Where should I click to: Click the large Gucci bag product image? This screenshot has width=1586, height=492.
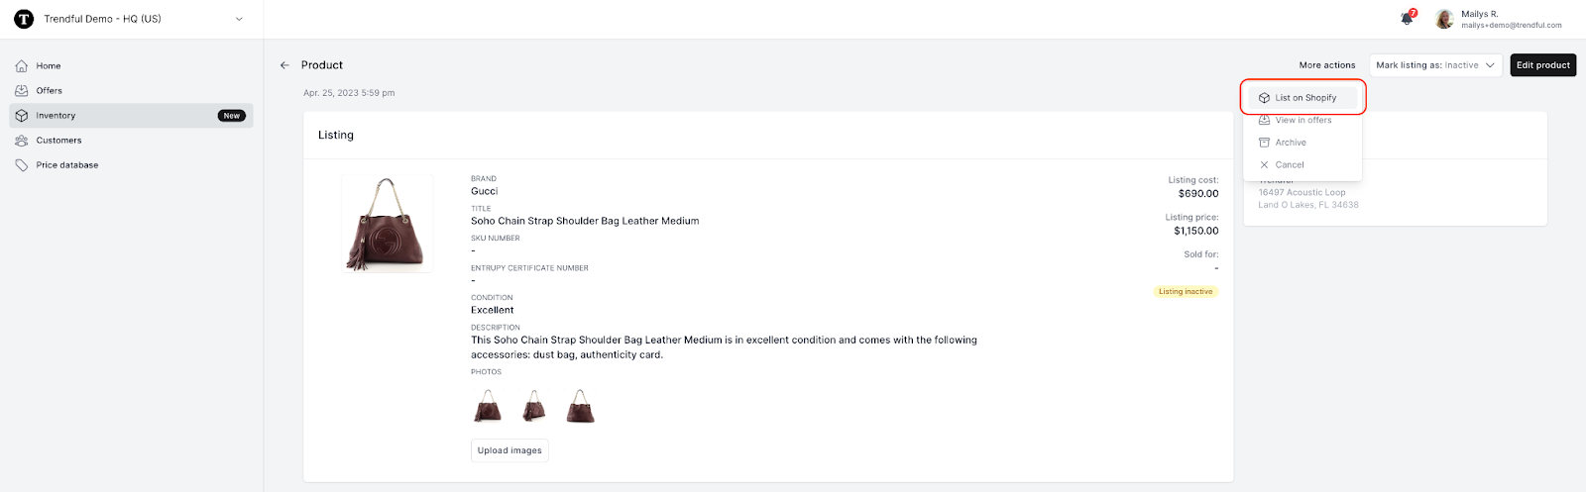[387, 224]
